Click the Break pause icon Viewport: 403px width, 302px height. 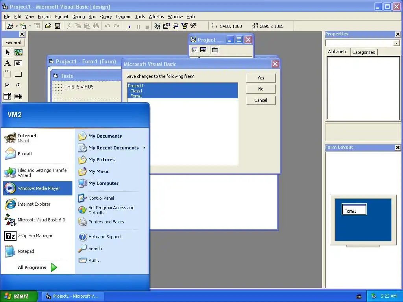tap(139, 27)
